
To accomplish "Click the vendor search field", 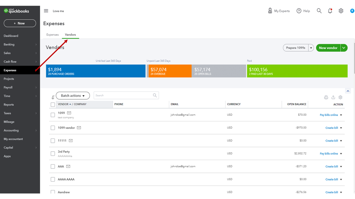I will click(x=123, y=96).
